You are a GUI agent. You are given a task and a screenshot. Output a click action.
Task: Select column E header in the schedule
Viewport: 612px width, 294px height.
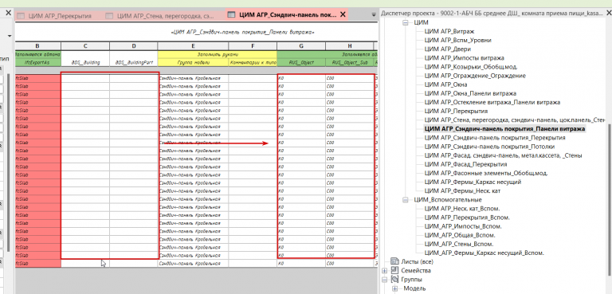193,46
